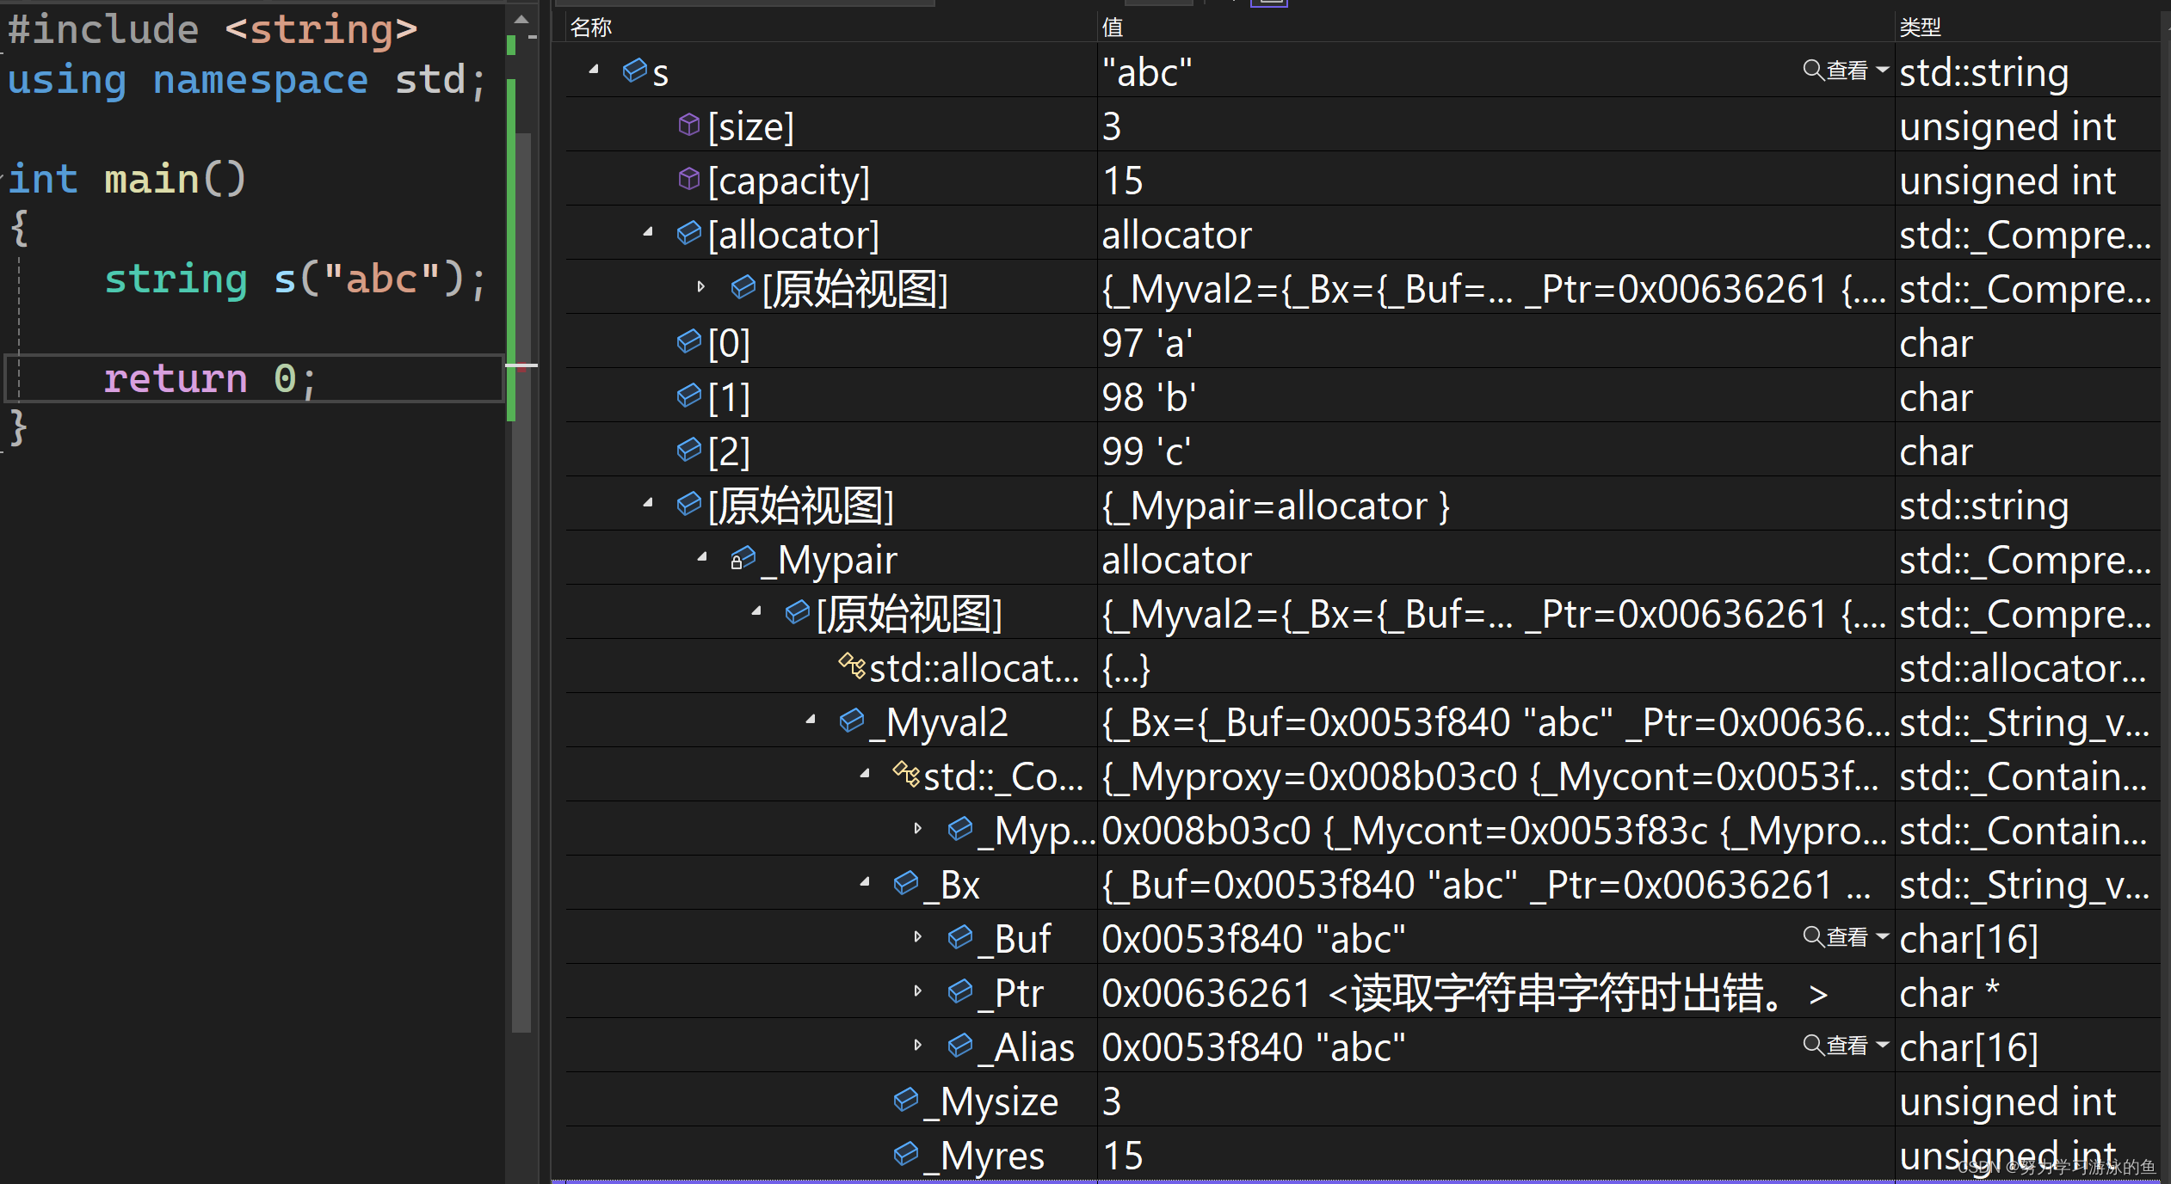The image size is (2171, 1184).
Task: Click the std::allocat... base class icon
Action: coord(852,665)
